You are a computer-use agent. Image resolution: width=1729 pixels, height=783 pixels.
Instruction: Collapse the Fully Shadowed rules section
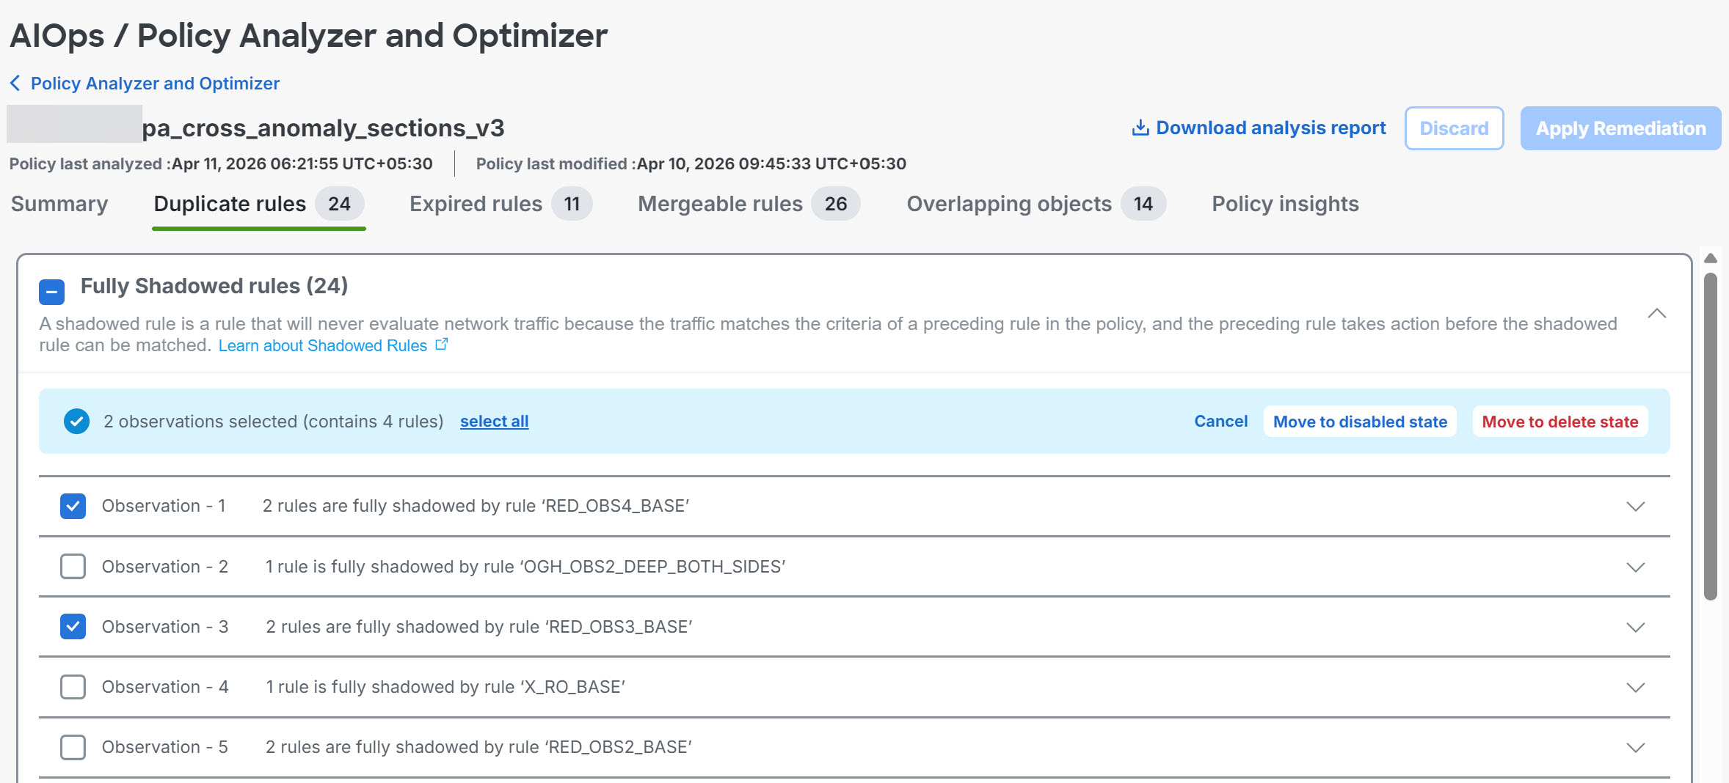pos(1656,314)
